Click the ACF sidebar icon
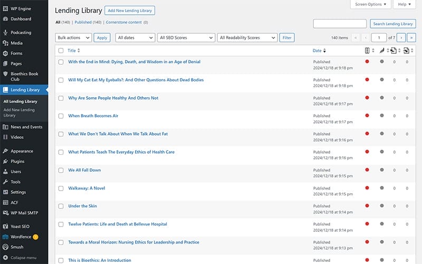Image resolution: width=422 pixels, height=264 pixels. tap(5, 203)
